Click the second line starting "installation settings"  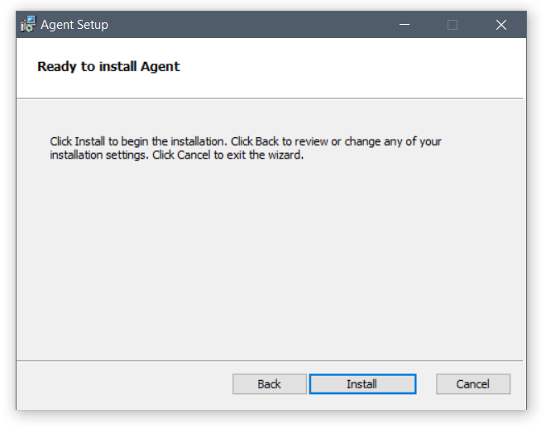[176, 155]
